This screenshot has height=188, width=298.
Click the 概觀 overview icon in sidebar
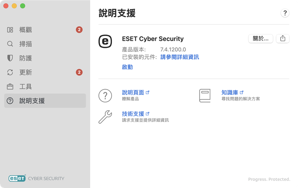(x=10, y=30)
